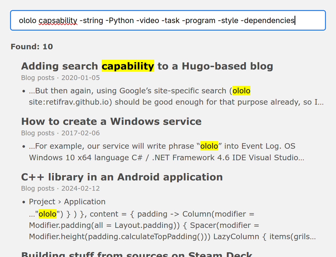Open 'C++ library in an Android application' post
336x257 pixels.
pos(122,177)
